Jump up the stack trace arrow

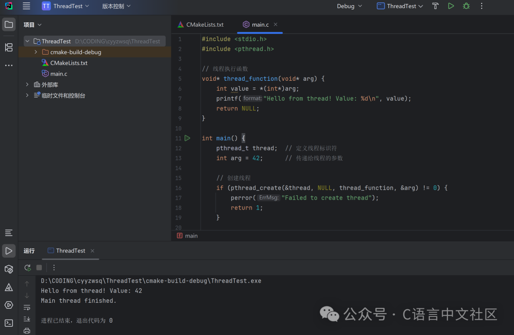[27, 284]
